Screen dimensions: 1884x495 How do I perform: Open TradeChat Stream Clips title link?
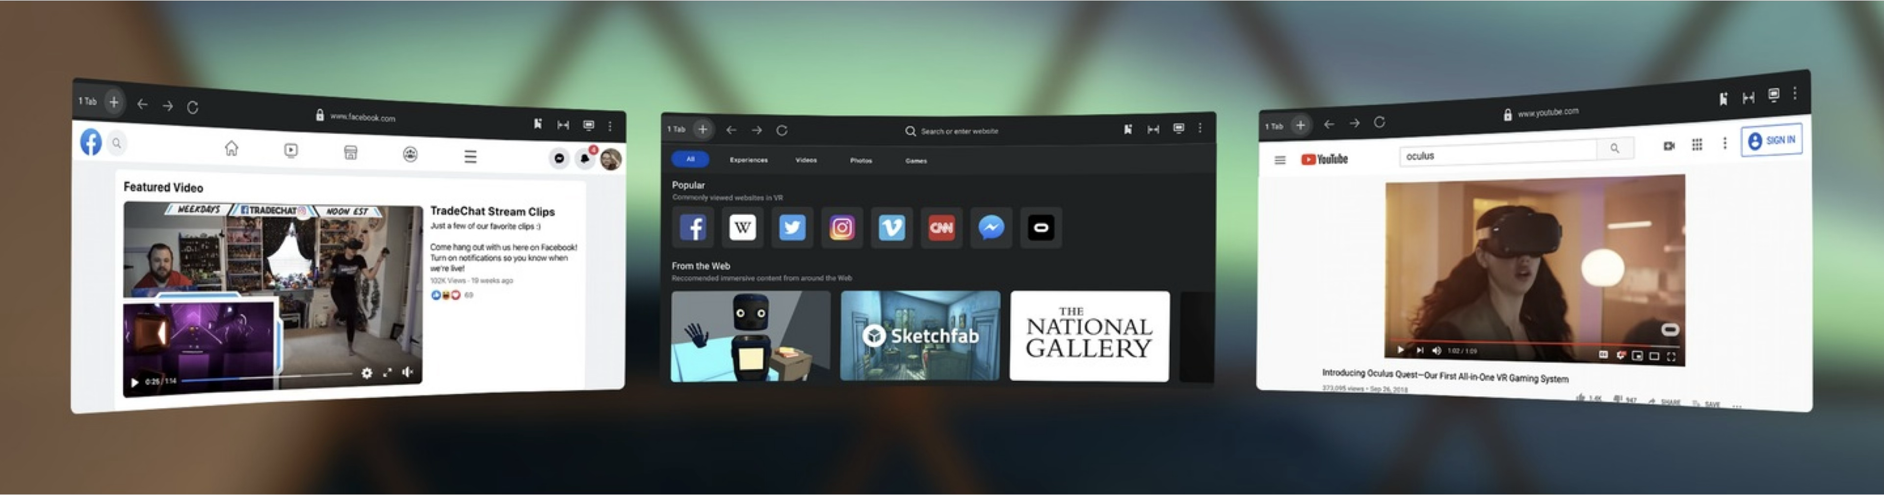tap(492, 212)
